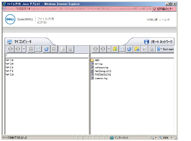Click the remote panel Up Folder icon
This screenshot has height=141, width=191.
tap(115, 49)
